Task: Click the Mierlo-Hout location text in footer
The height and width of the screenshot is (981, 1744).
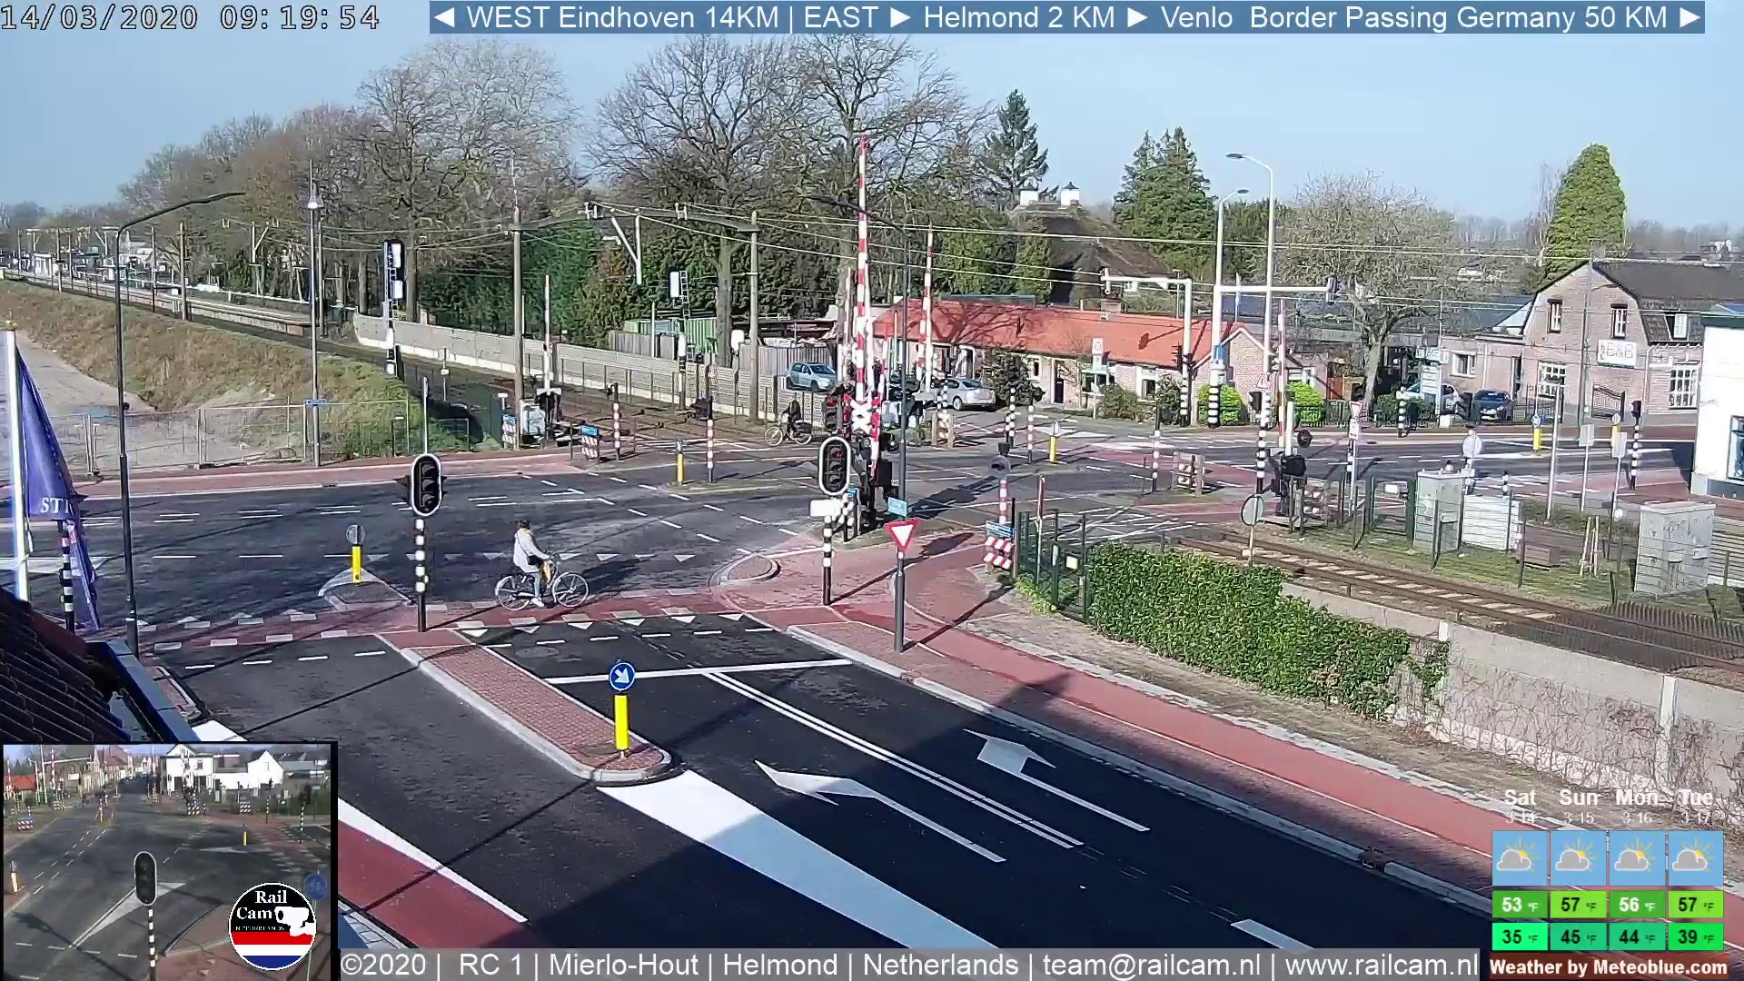Action: tap(623, 965)
